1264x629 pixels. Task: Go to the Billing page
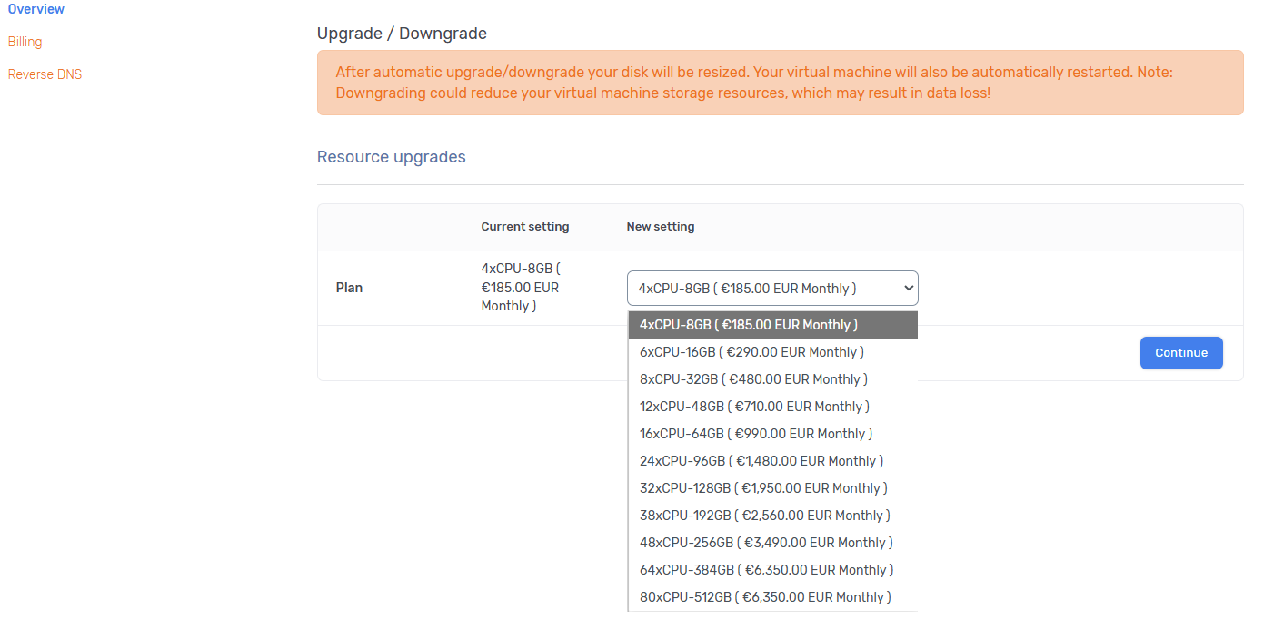click(x=25, y=42)
